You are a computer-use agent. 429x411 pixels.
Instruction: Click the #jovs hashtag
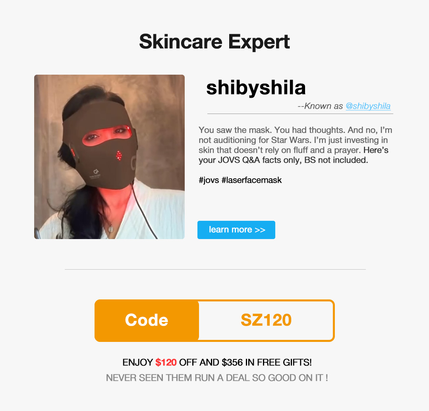click(x=209, y=180)
